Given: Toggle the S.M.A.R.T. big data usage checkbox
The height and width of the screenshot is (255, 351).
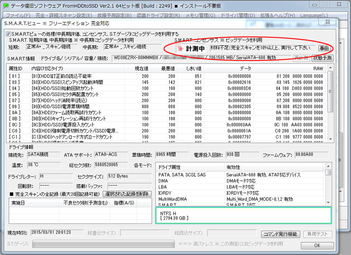Looking at the screenshot, I should [8, 34].
